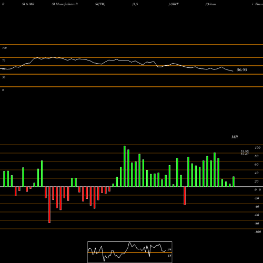Click the RSI axis label 30

(x=4, y=77)
